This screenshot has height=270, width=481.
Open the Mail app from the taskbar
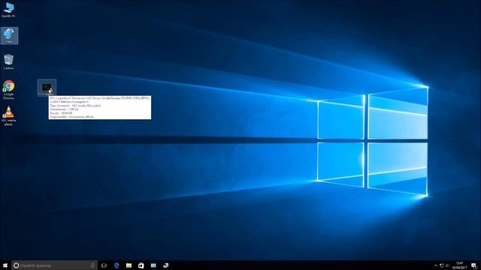153,265
